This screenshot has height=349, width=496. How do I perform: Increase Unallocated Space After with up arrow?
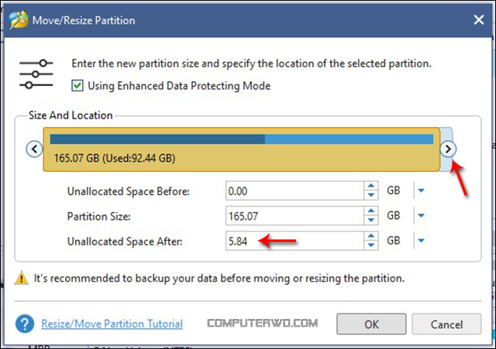coord(371,236)
